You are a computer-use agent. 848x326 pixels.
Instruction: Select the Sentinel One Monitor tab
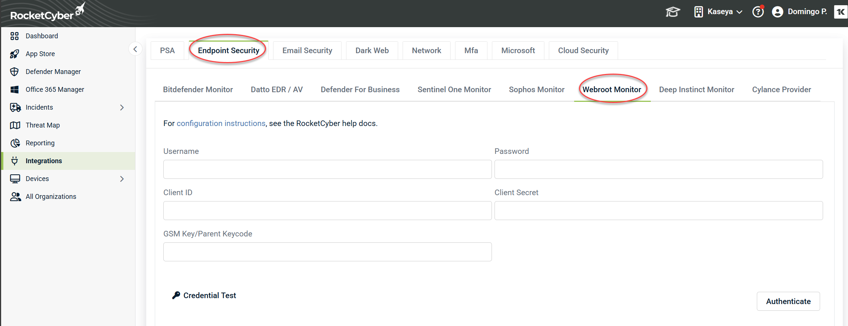pyautogui.click(x=454, y=90)
